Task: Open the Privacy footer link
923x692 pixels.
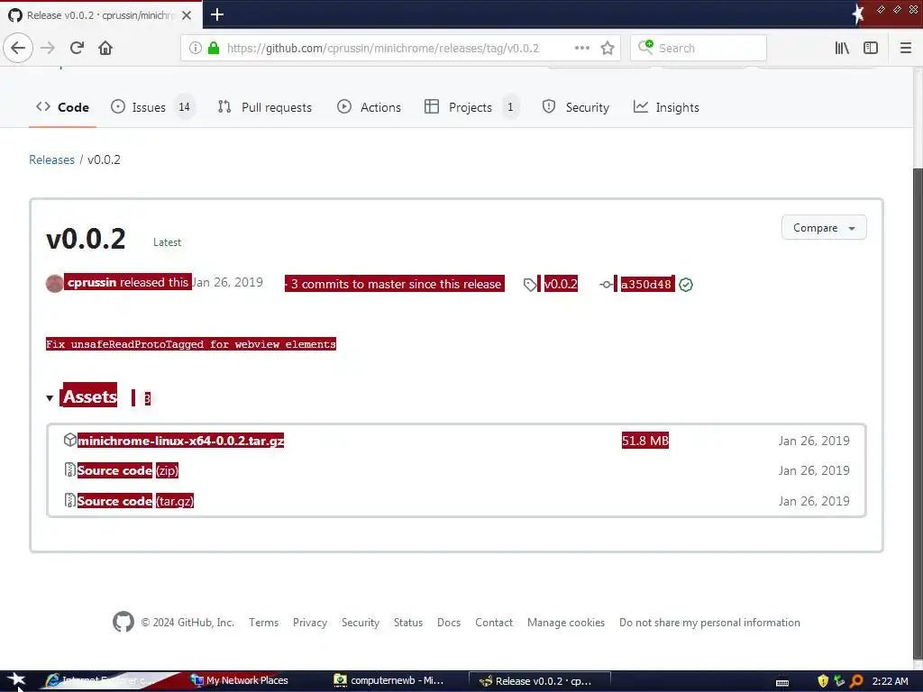Action: pyautogui.click(x=310, y=623)
